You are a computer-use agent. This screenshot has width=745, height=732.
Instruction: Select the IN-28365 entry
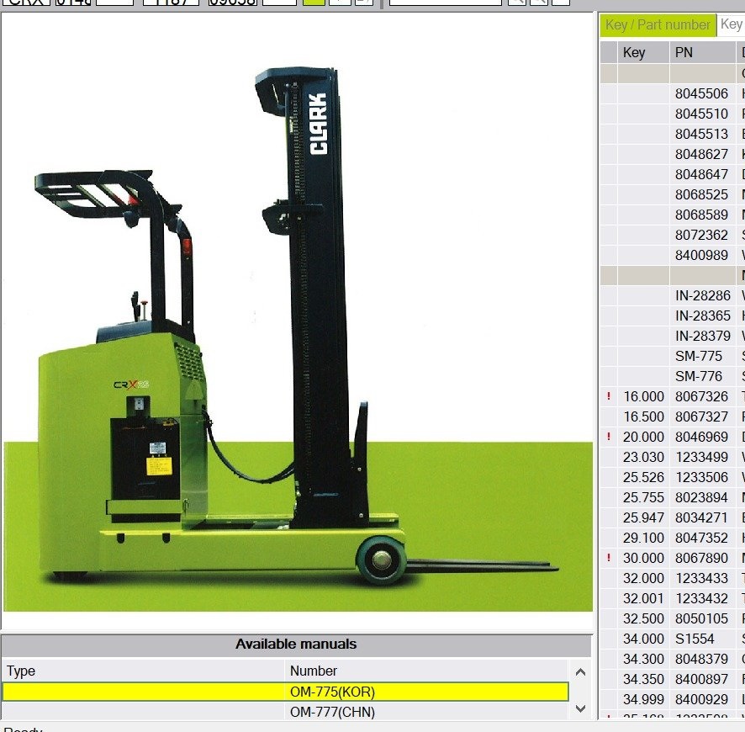pyautogui.click(x=703, y=316)
